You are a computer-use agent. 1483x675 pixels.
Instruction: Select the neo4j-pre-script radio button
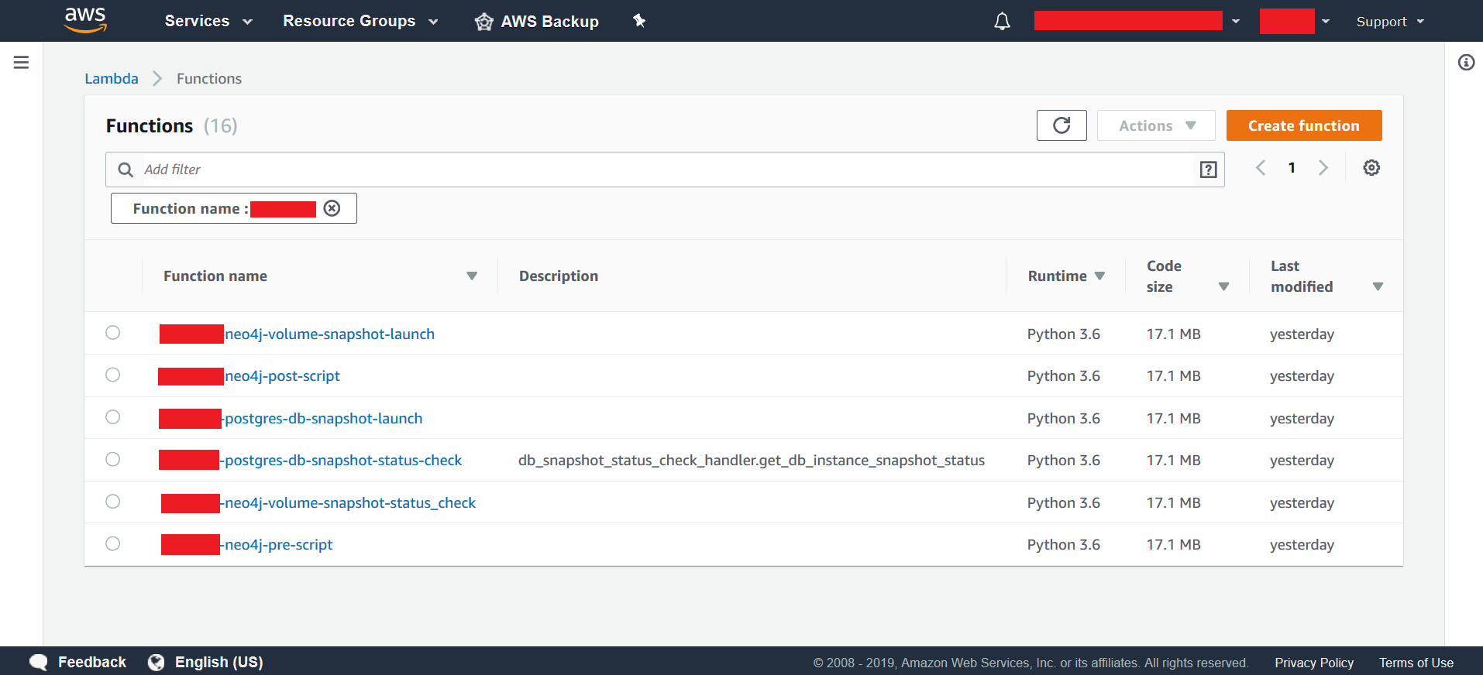(113, 543)
